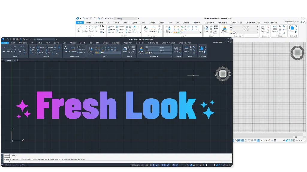The height and width of the screenshot is (172, 307).
Task: Switch to the Annotation ribbon tab
Action: 23,43
